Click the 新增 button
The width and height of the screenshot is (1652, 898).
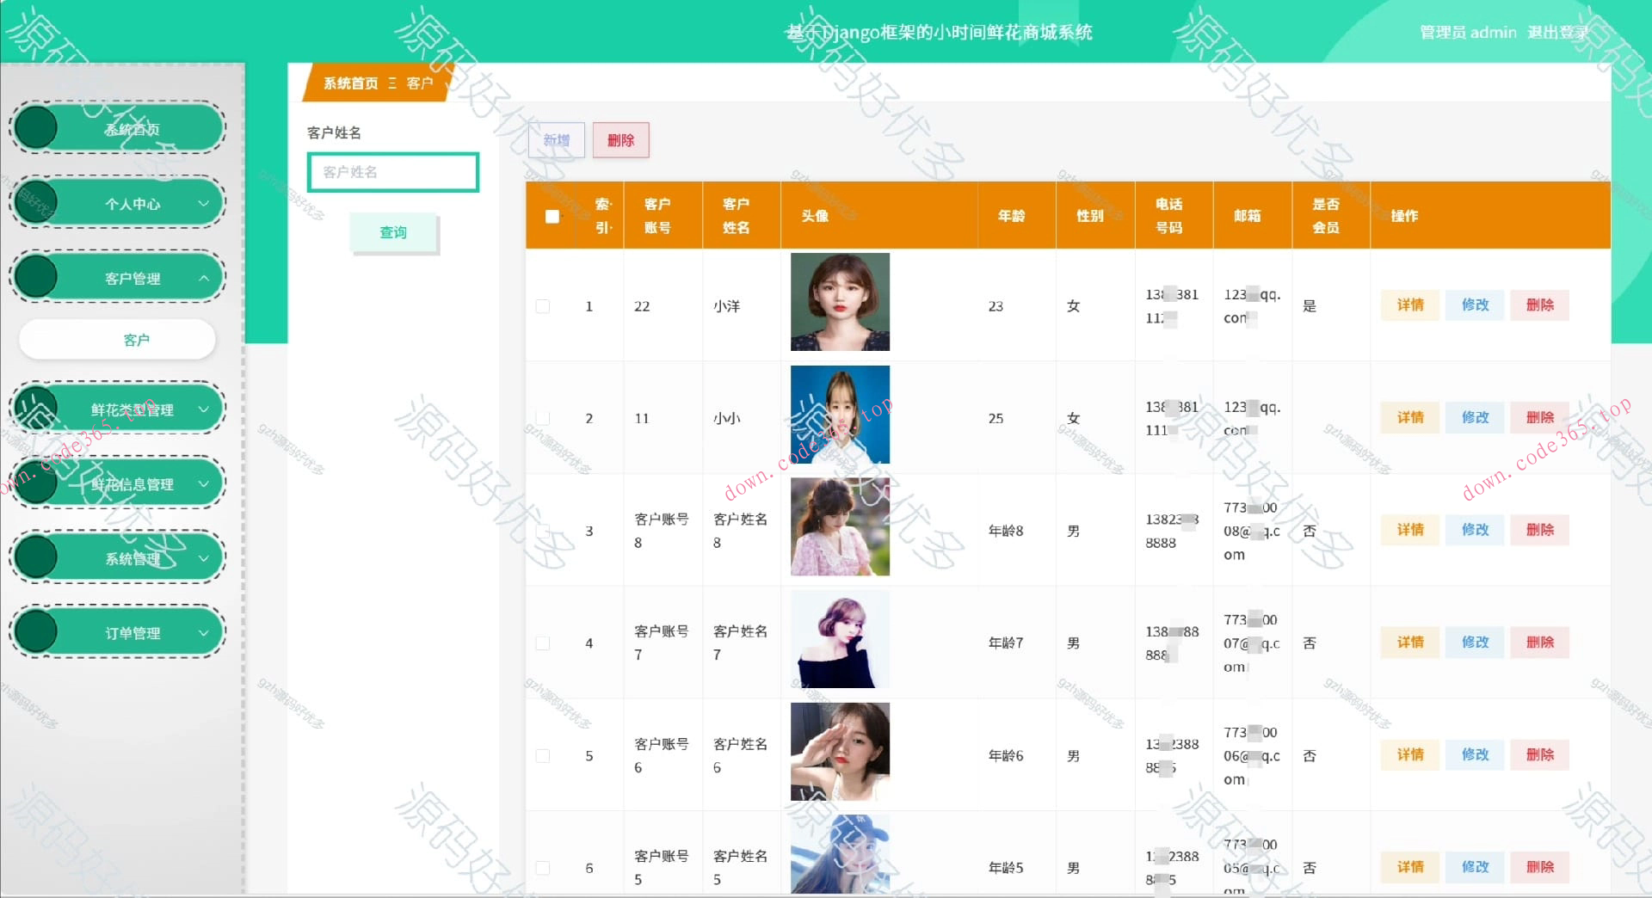point(557,140)
